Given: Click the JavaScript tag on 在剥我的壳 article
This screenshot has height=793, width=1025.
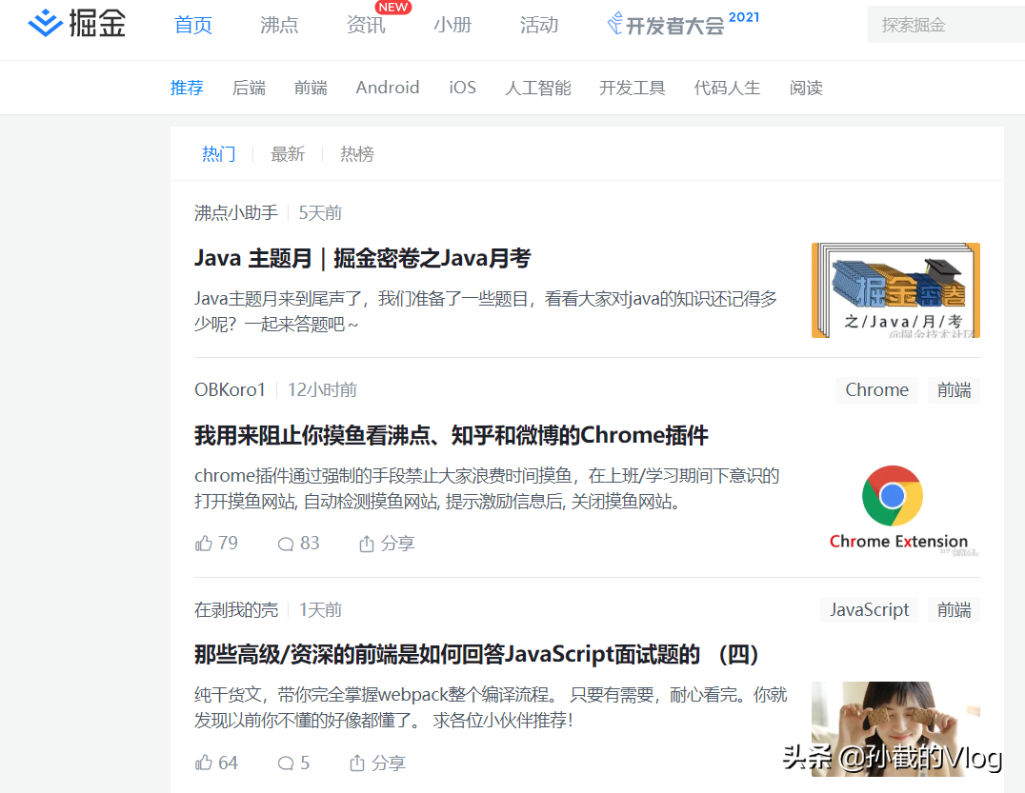Looking at the screenshot, I should [x=869, y=610].
